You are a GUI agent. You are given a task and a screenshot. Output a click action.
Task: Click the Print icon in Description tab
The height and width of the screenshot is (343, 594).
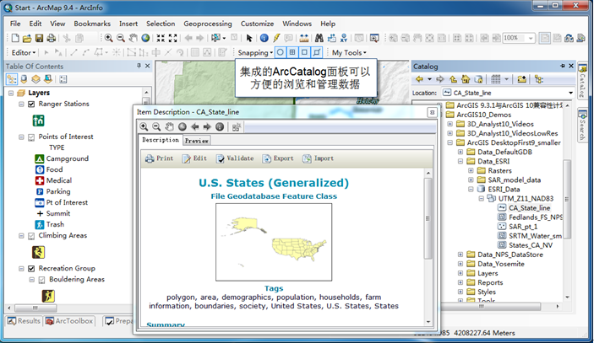click(x=150, y=158)
